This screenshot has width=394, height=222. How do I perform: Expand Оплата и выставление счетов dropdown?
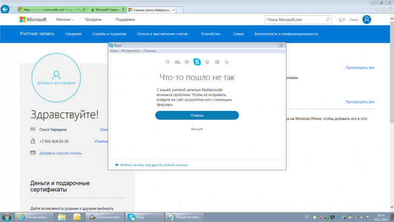tap(163, 34)
